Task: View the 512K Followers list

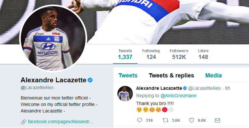Action: click(179, 54)
